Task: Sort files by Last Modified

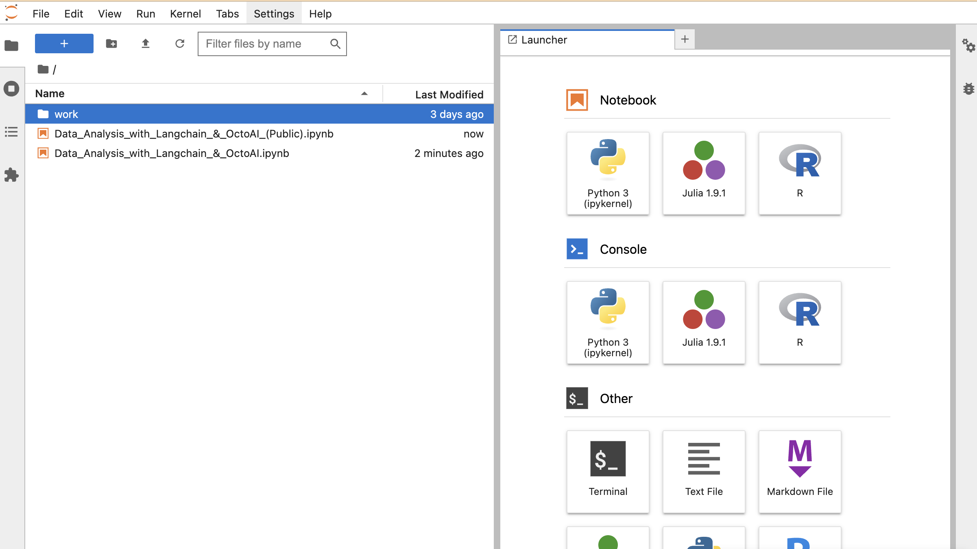Action: (449, 94)
